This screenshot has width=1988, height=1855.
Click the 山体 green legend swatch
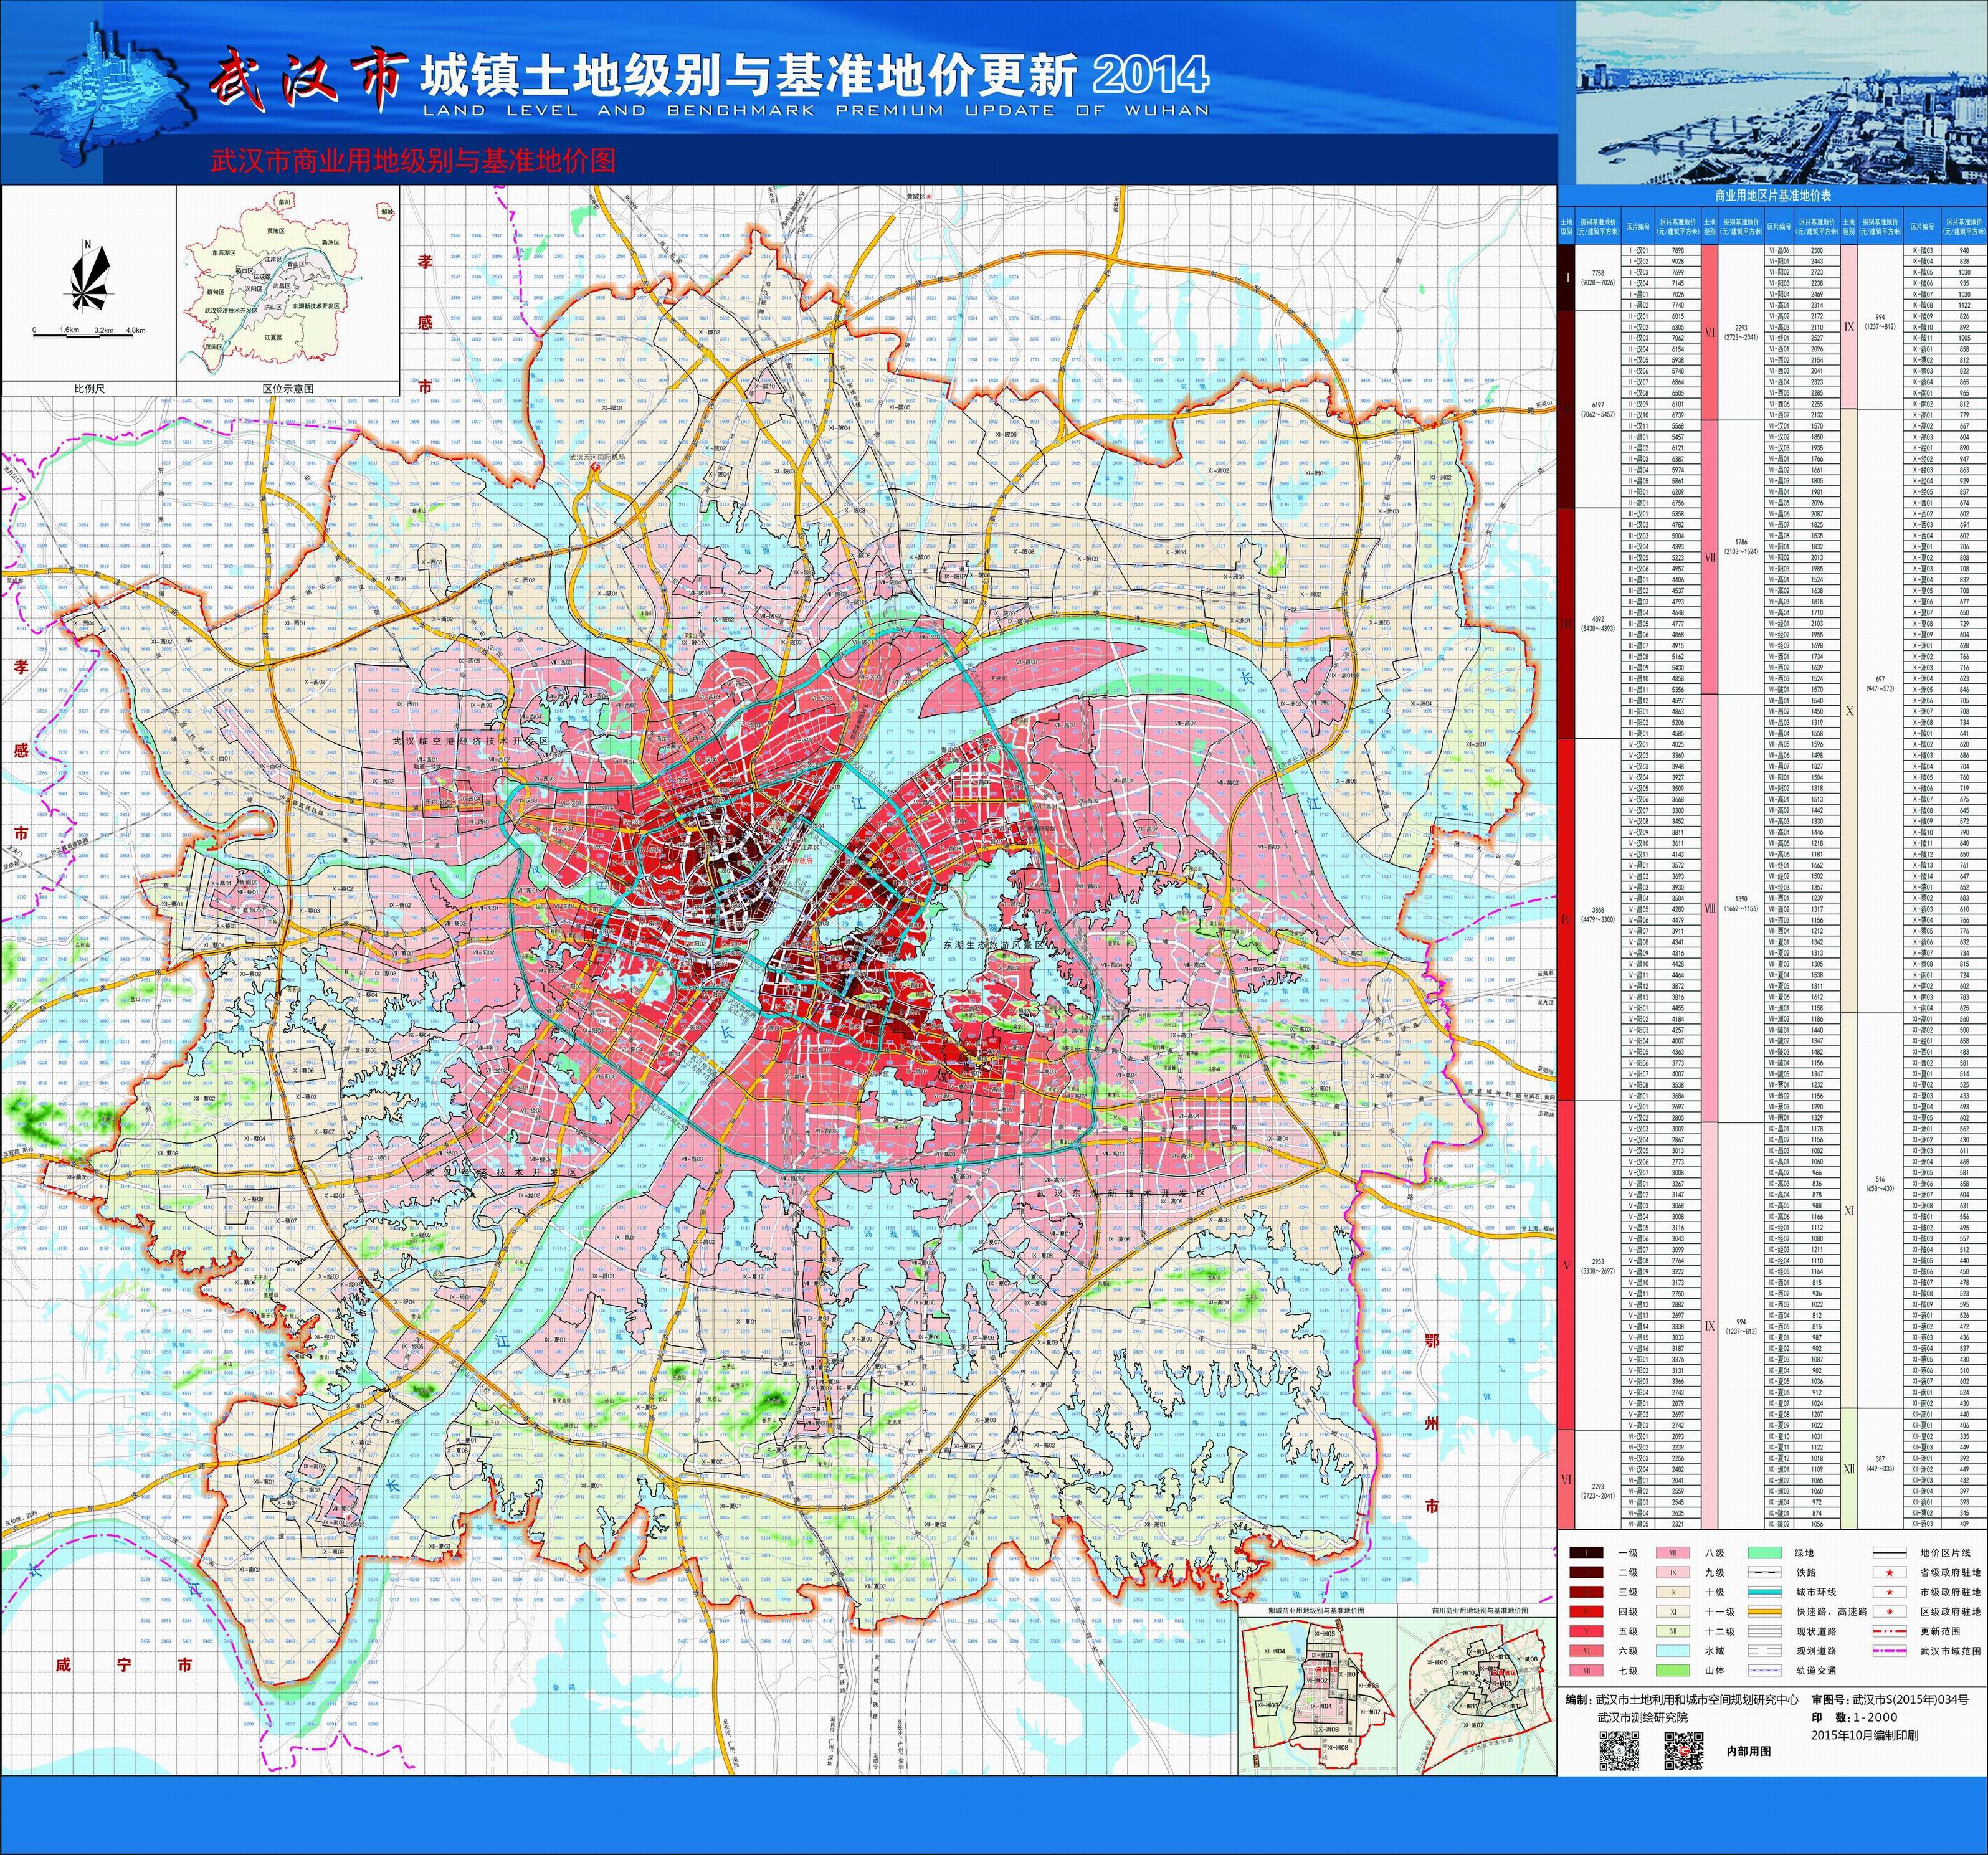pyautogui.click(x=1673, y=1671)
